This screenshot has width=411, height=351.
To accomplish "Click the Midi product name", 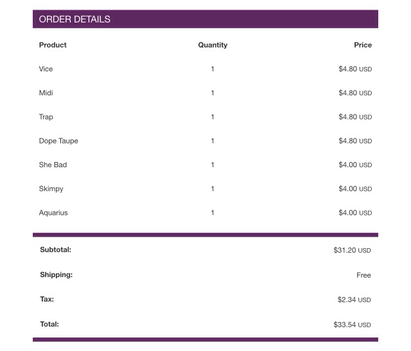I will (x=46, y=93).
